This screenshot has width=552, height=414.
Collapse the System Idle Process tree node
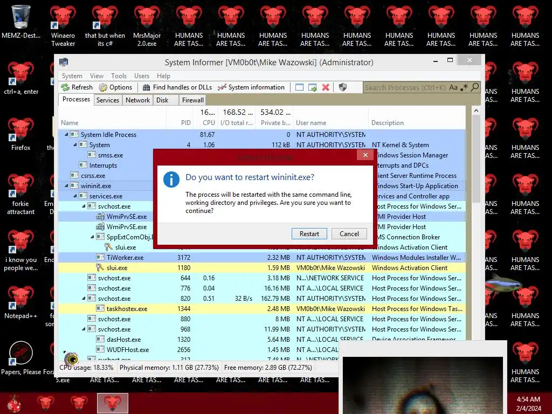pos(66,134)
